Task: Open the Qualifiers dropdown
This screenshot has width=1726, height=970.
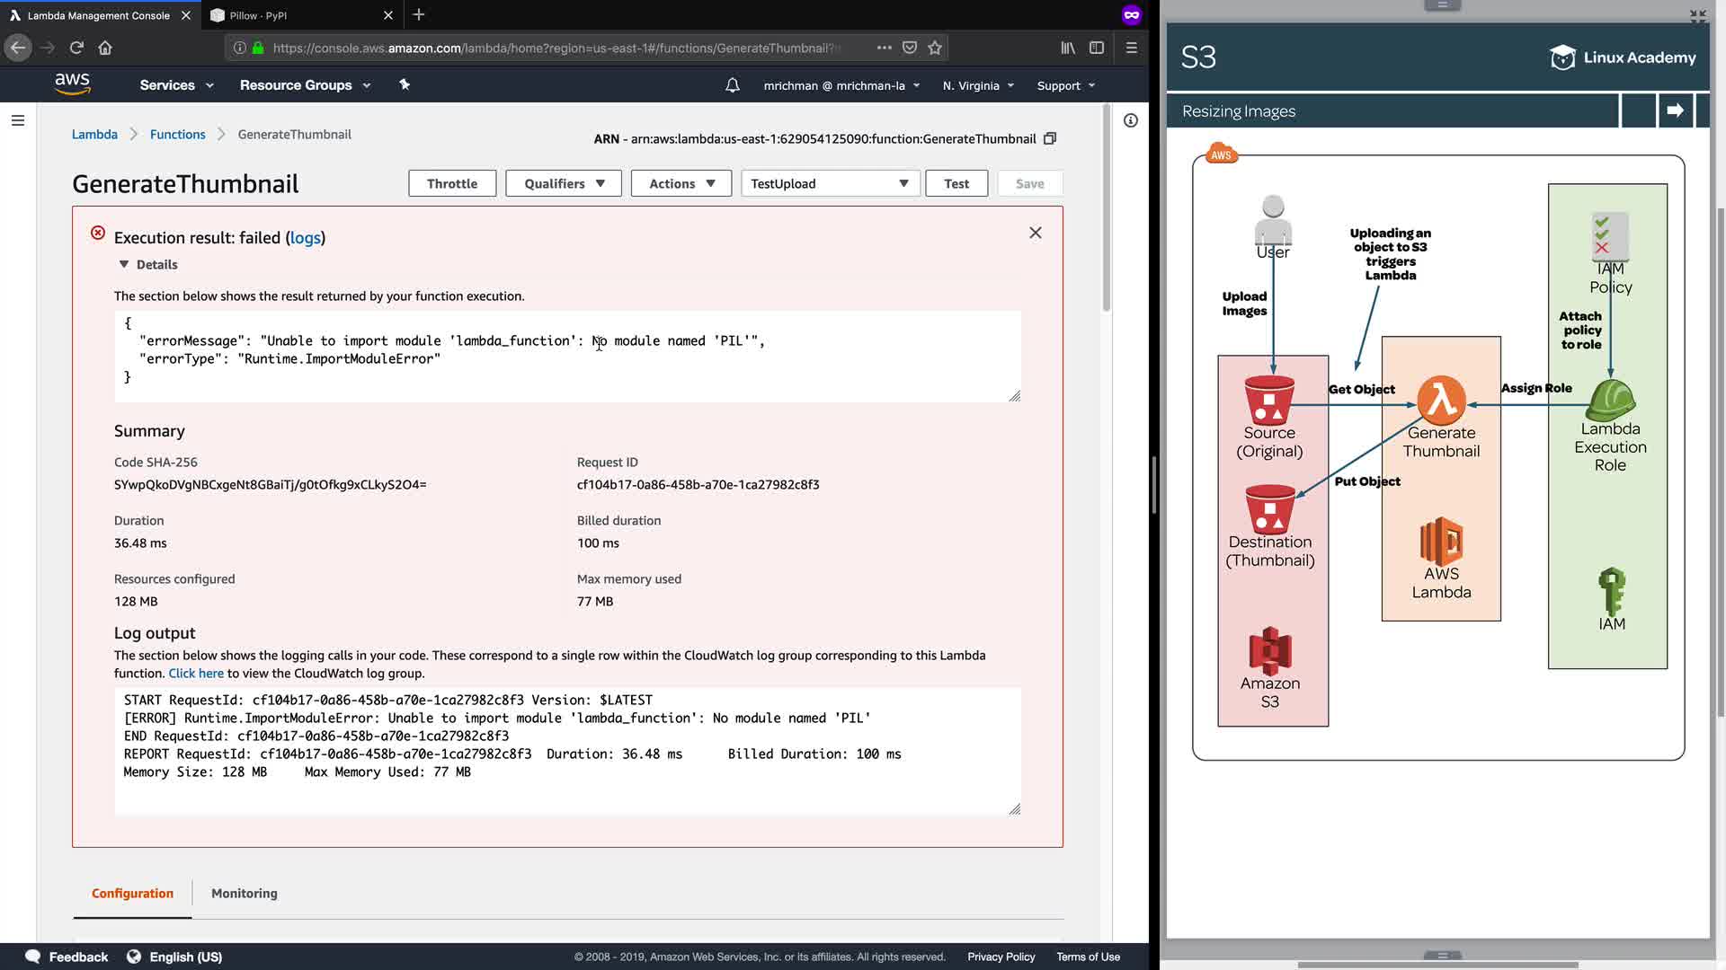Action: tap(563, 183)
